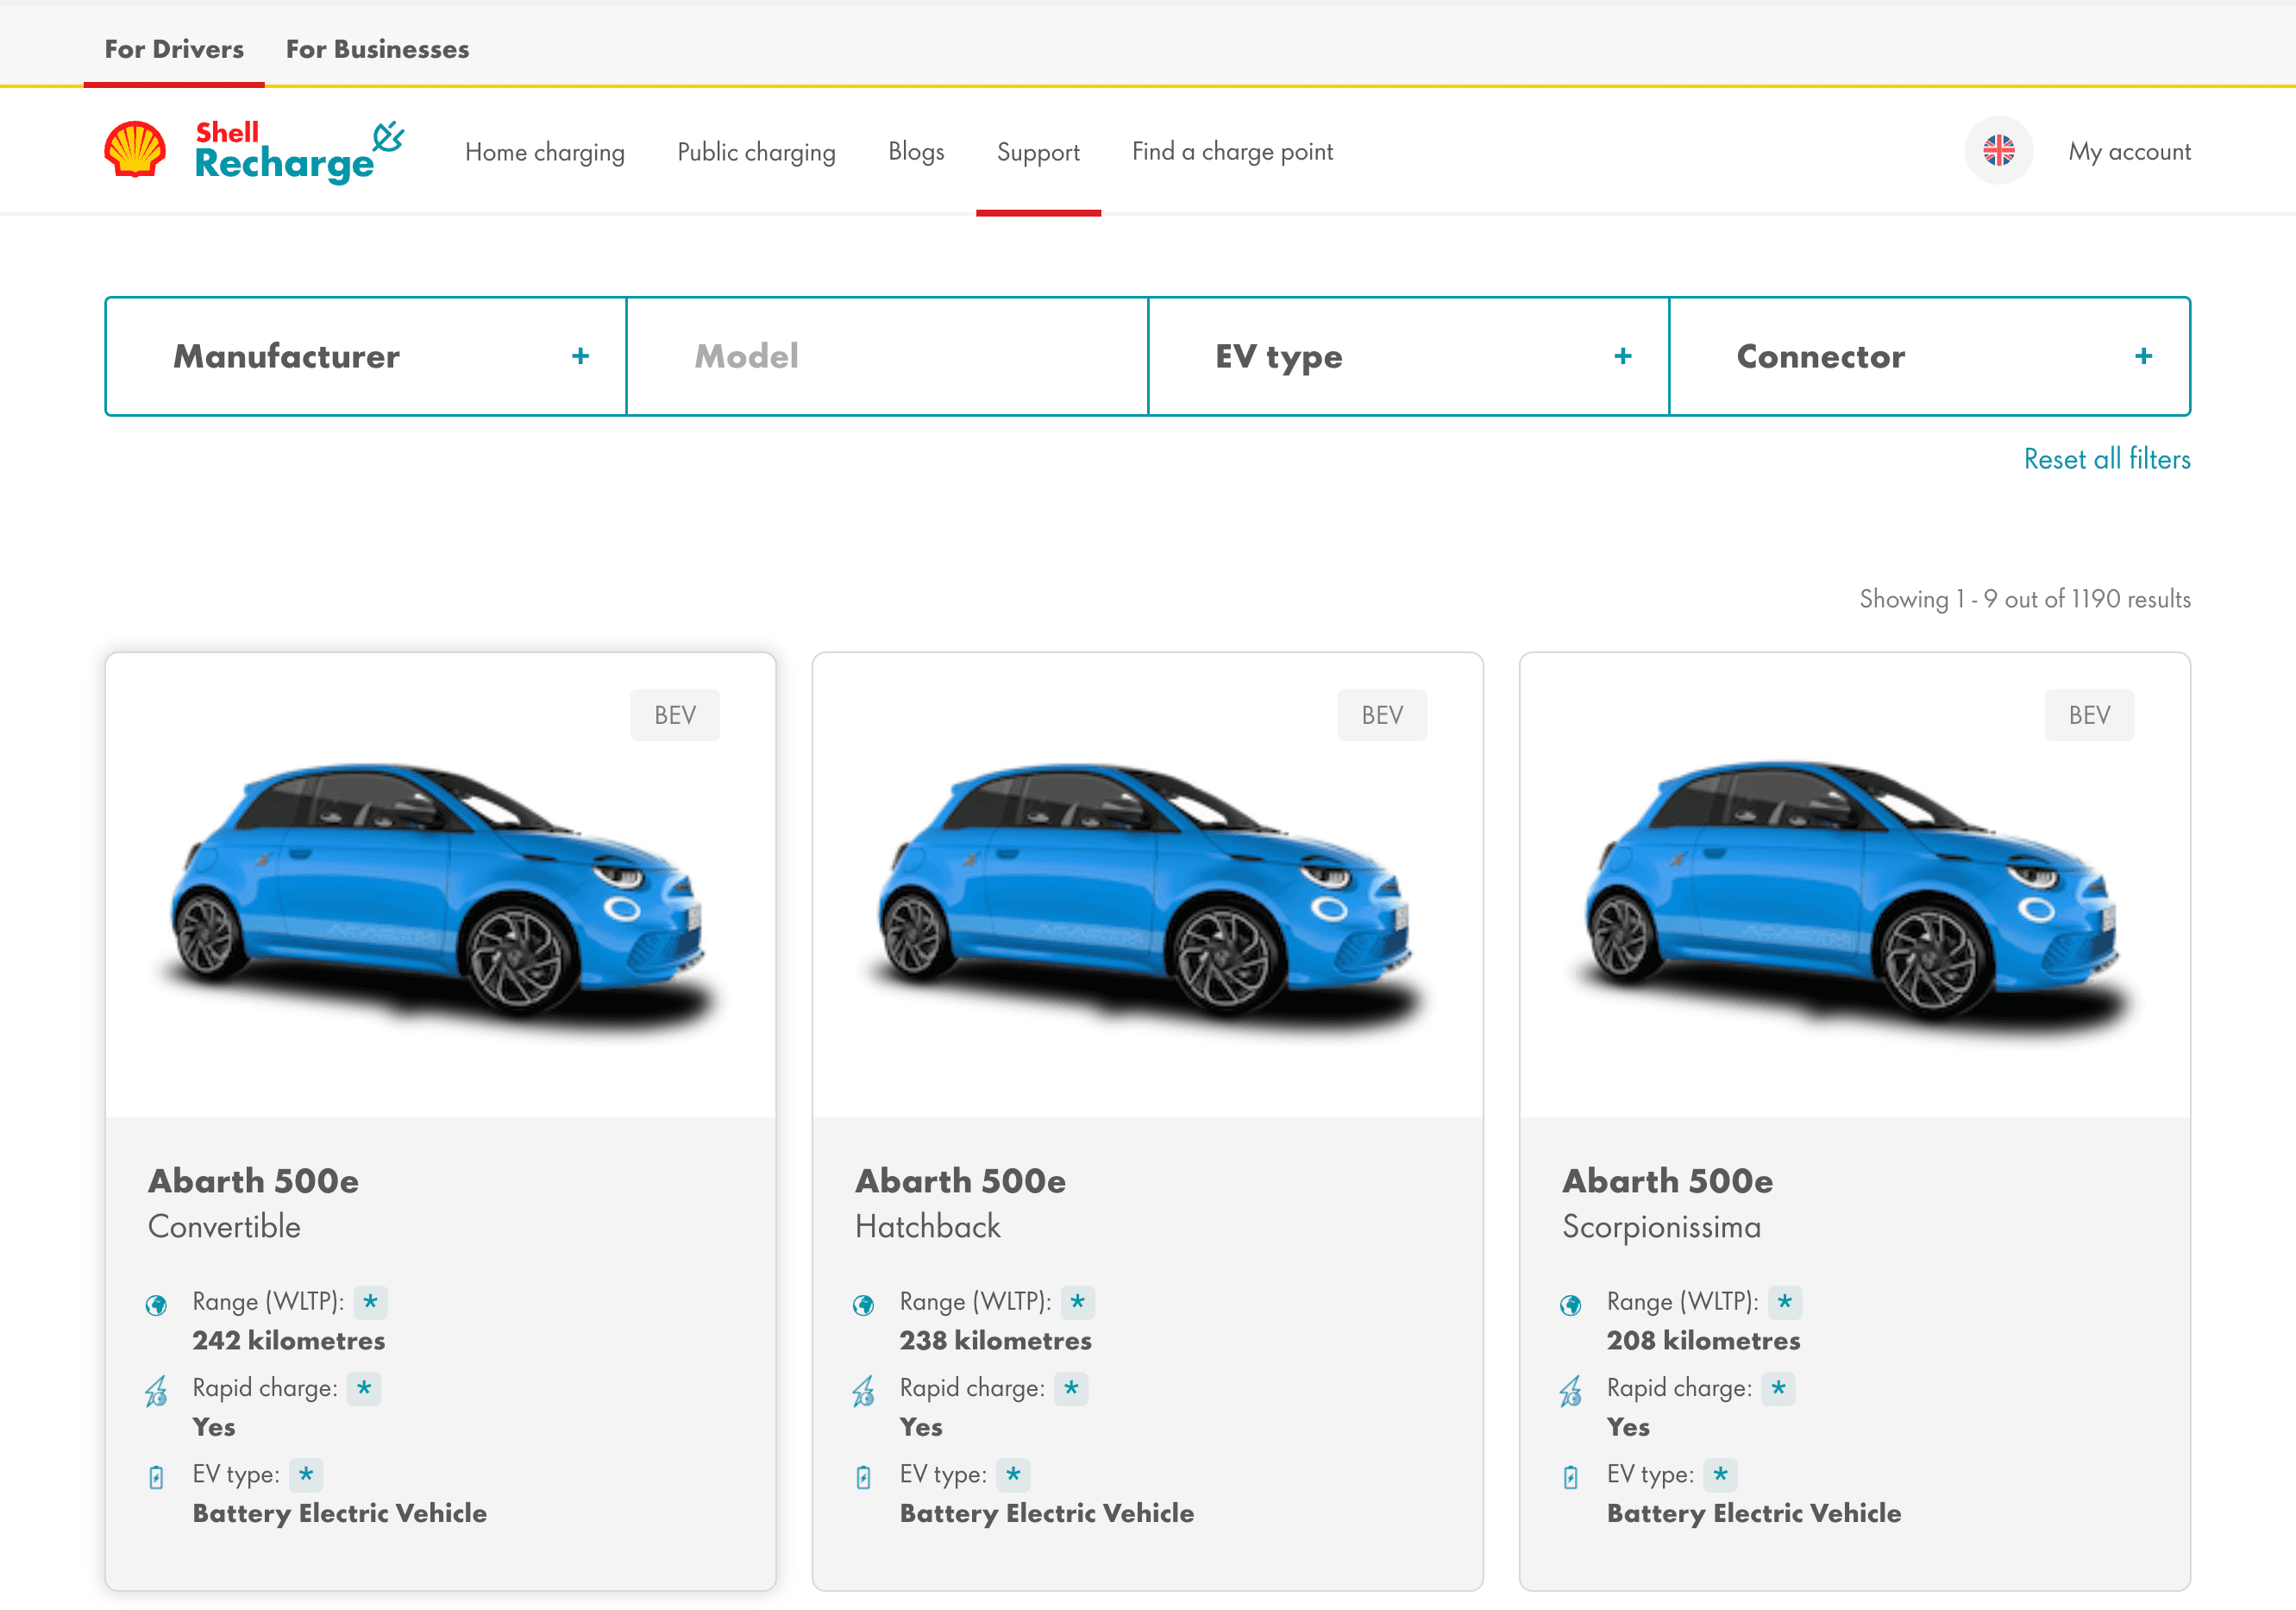This screenshot has height=1610, width=2296.
Task: Go to the Blogs page
Action: (x=916, y=152)
